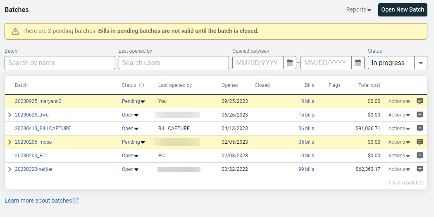View 15 bills in 20230626_dwu
434x217 pixels.
point(306,115)
